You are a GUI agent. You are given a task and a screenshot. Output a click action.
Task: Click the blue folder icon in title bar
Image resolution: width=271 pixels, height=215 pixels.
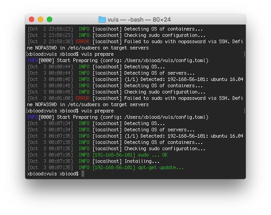click(x=102, y=19)
